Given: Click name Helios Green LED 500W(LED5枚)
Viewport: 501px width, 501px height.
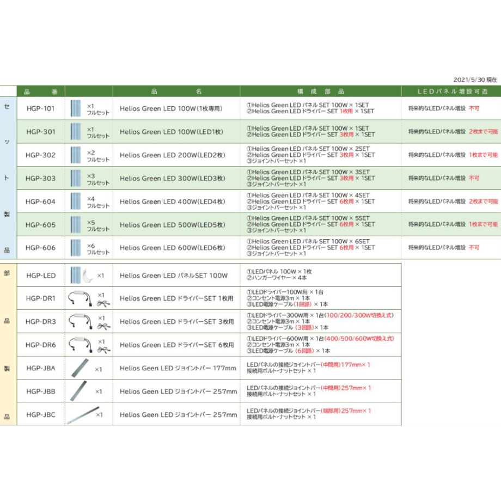Looking at the screenshot, I should tap(173, 225).
